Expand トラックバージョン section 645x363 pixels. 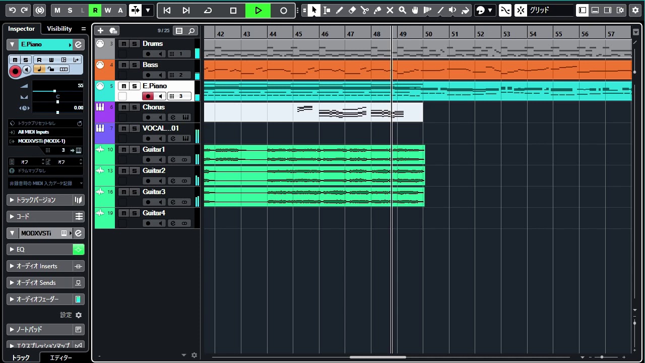click(40, 200)
